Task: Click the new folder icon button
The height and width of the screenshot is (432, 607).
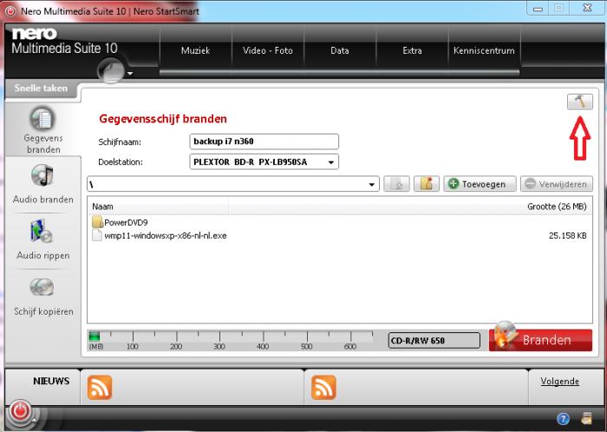Action: pyautogui.click(x=427, y=184)
